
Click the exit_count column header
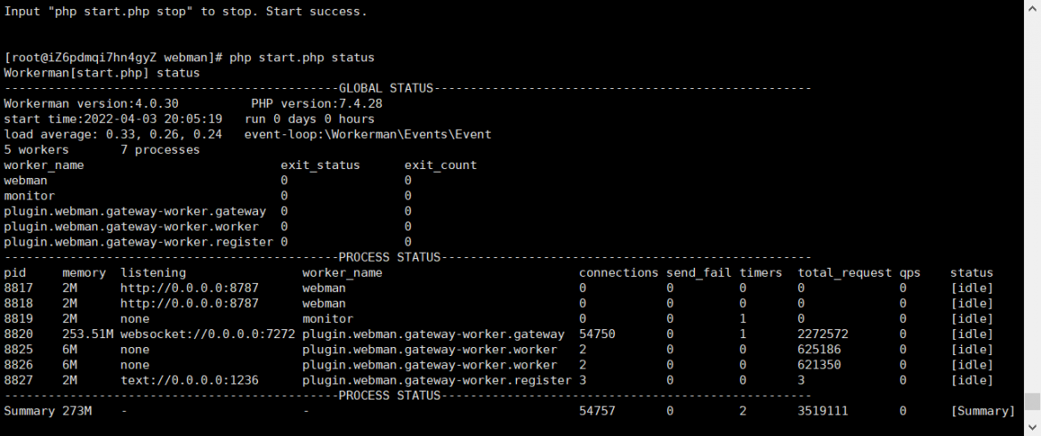440,166
